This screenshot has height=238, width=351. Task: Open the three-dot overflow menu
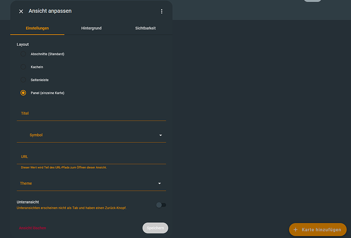click(x=162, y=11)
